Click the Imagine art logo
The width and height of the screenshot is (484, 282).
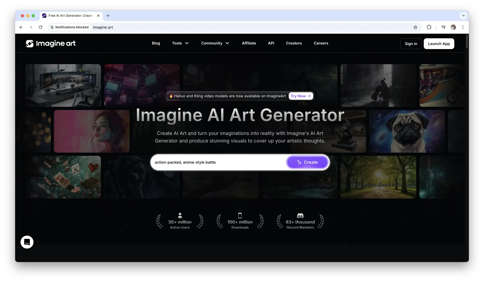51,43
